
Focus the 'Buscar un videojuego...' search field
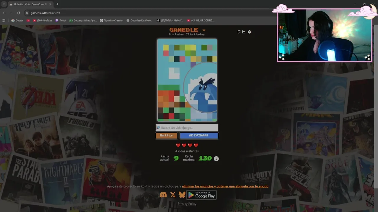pyautogui.click(x=187, y=127)
